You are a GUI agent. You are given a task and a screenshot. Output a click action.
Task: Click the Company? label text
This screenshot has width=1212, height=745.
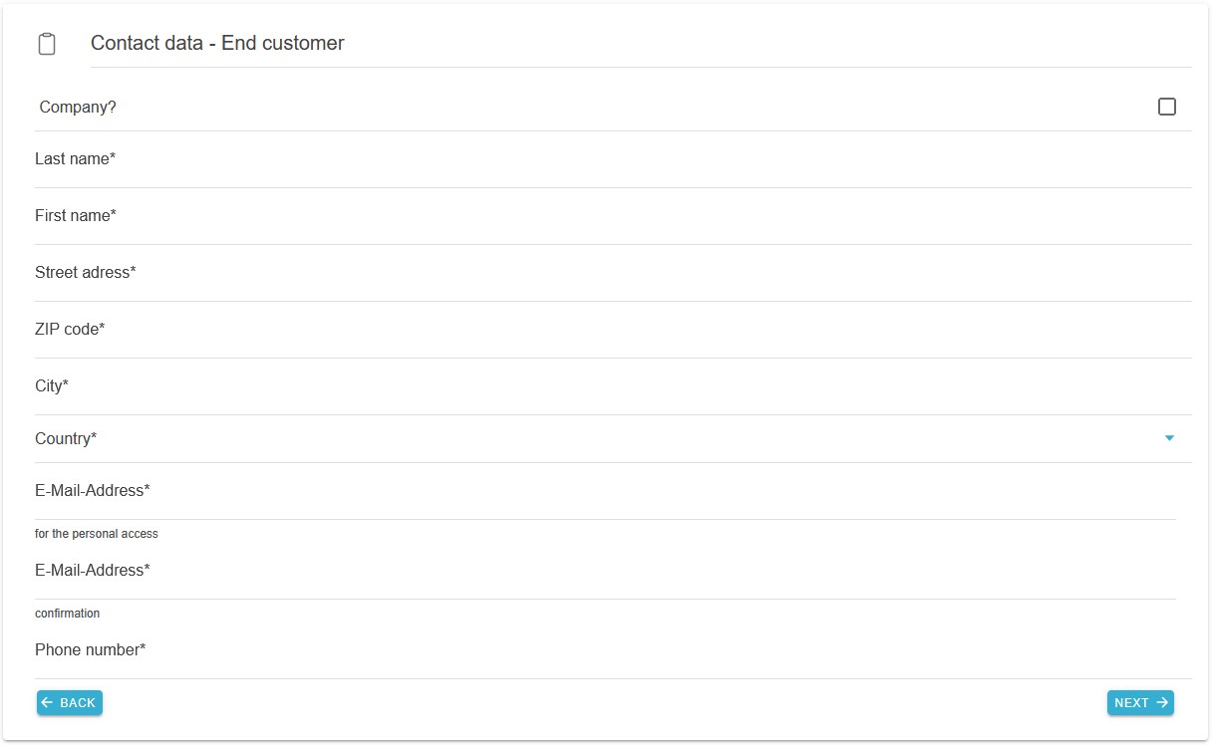point(78,107)
